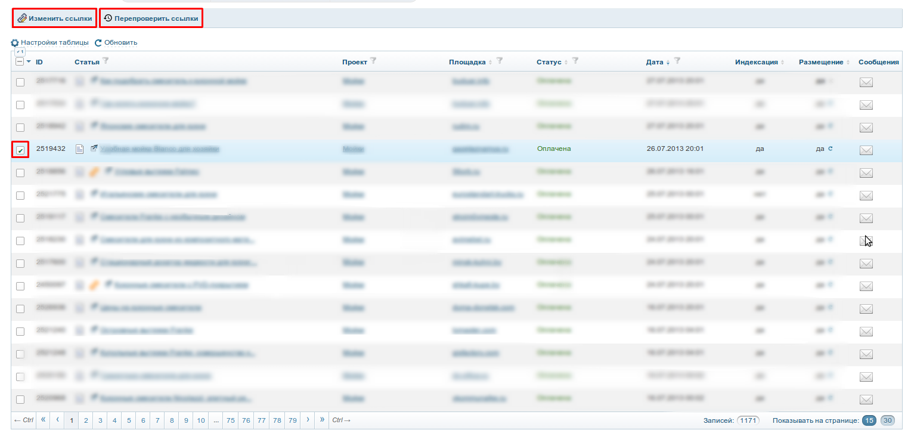
Task: Open the Площадка site link in row 2519432
Action: click(480, 149)
